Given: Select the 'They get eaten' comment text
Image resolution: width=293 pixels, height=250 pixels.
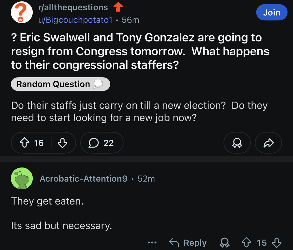Looking at the screenshot, I should coord(47,201).
